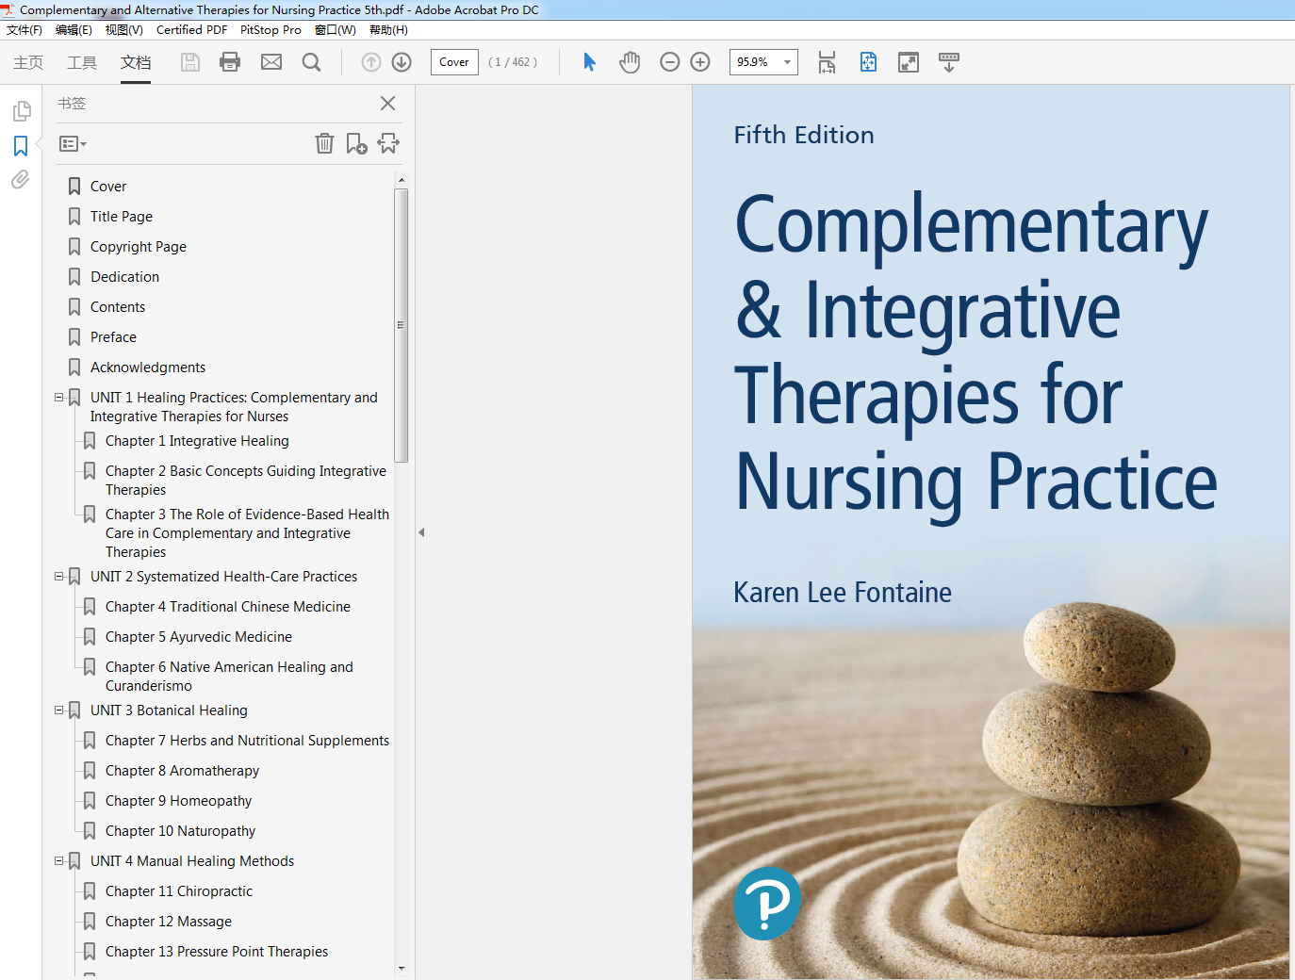Close the bookmarks panel with X
This screenshot has height=980, width=1295.
point(387,104)
